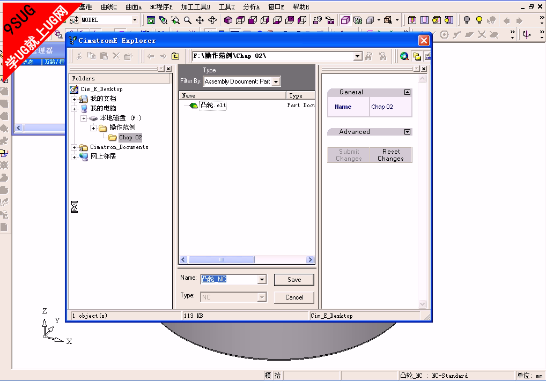Open the path address dropdown

pyautogui.click(x=358, y=56)
